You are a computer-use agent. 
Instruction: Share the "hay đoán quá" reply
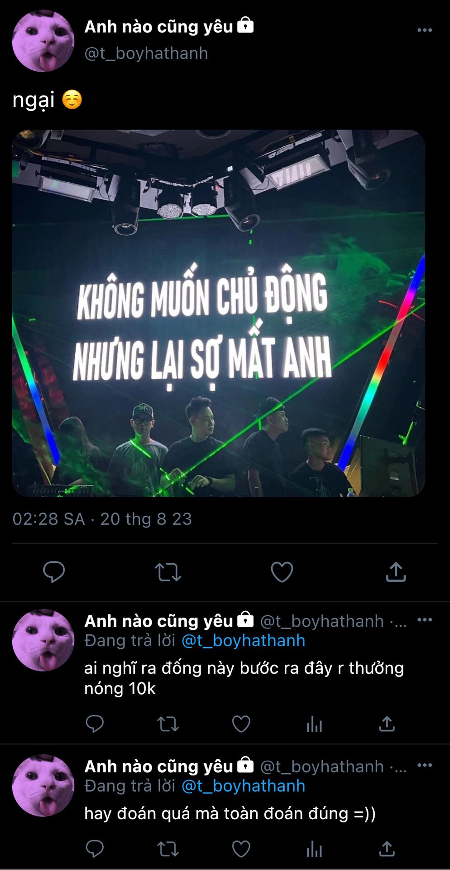pyautogui.click(x=387, y=849)
